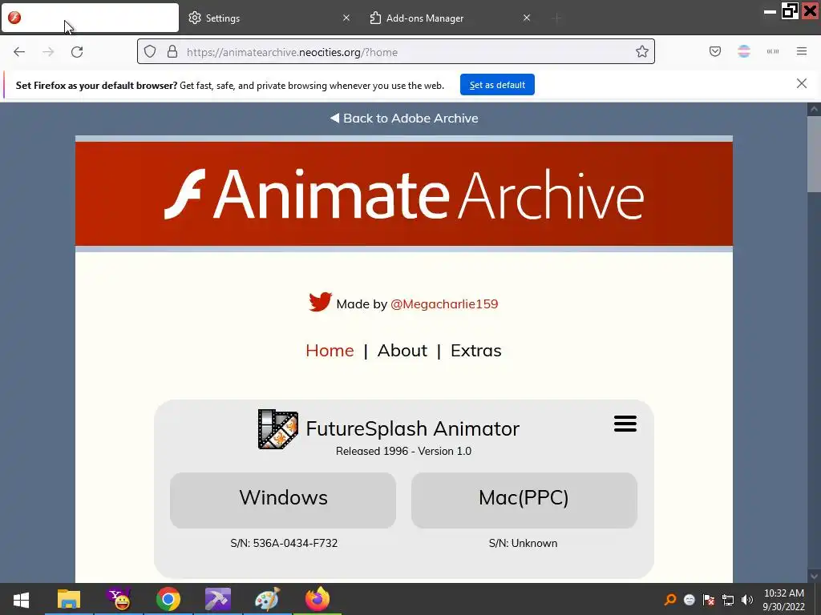Image resolution: width=821 pixels, height=615 pixels.
Task: Go to the Home page link
Action: click(x=330, y=351)
